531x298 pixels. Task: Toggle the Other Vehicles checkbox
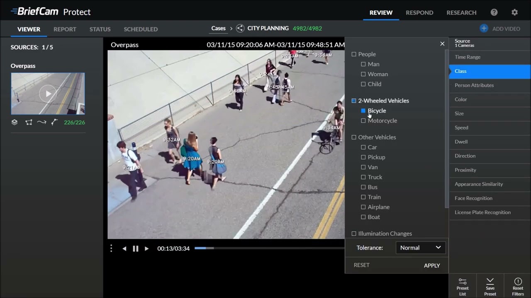[x=354, y=137]
